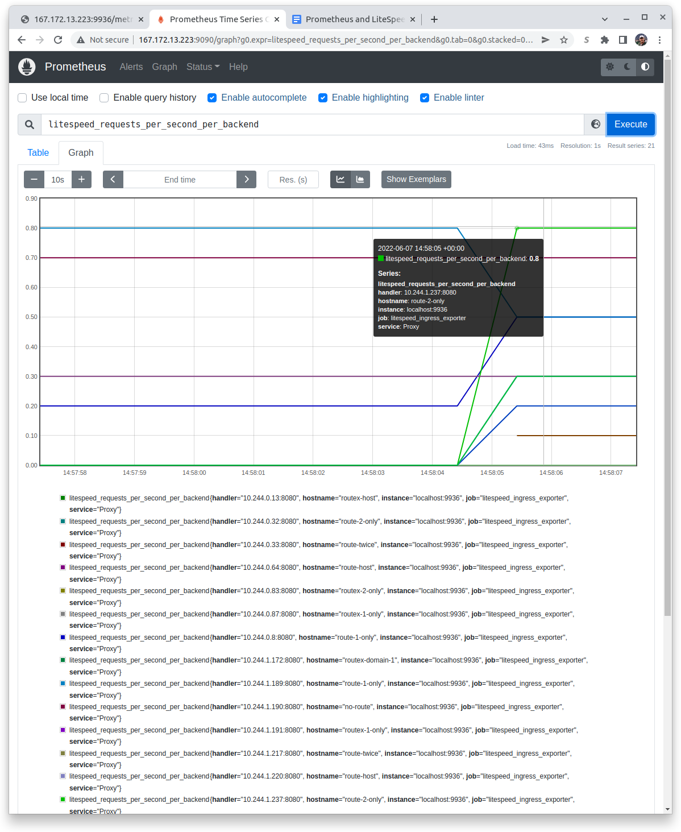Go back with browser back arrow

[x=22, y=40]
